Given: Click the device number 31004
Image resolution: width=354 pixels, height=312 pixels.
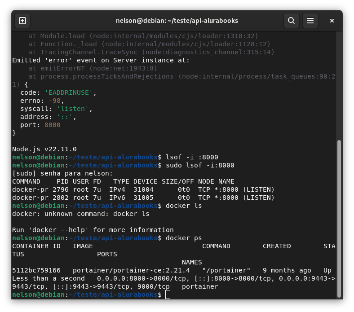Looking at the screenshot, I should [143, 189].
